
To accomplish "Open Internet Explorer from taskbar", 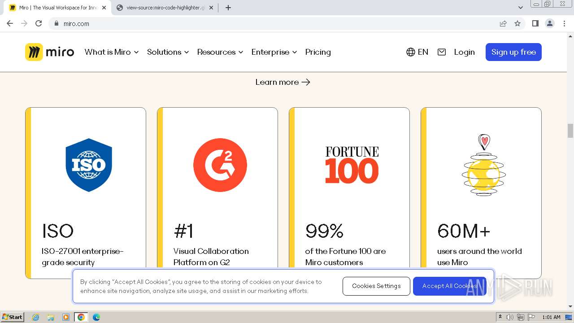I will tap(36, 317).
